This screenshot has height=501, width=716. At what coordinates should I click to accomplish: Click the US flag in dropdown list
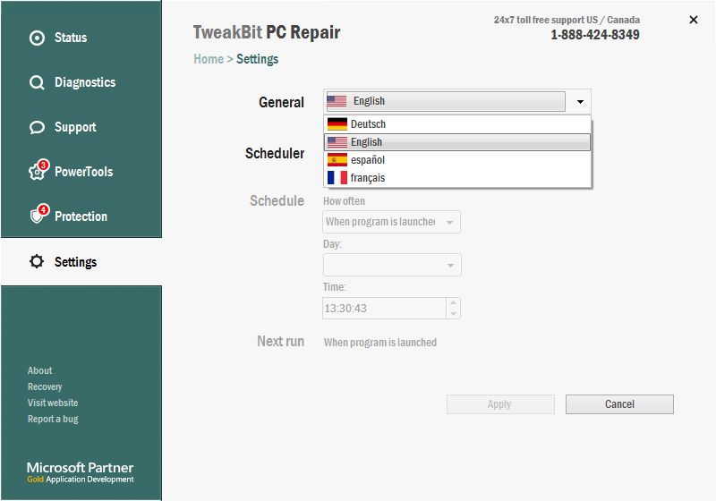point(337,142)
